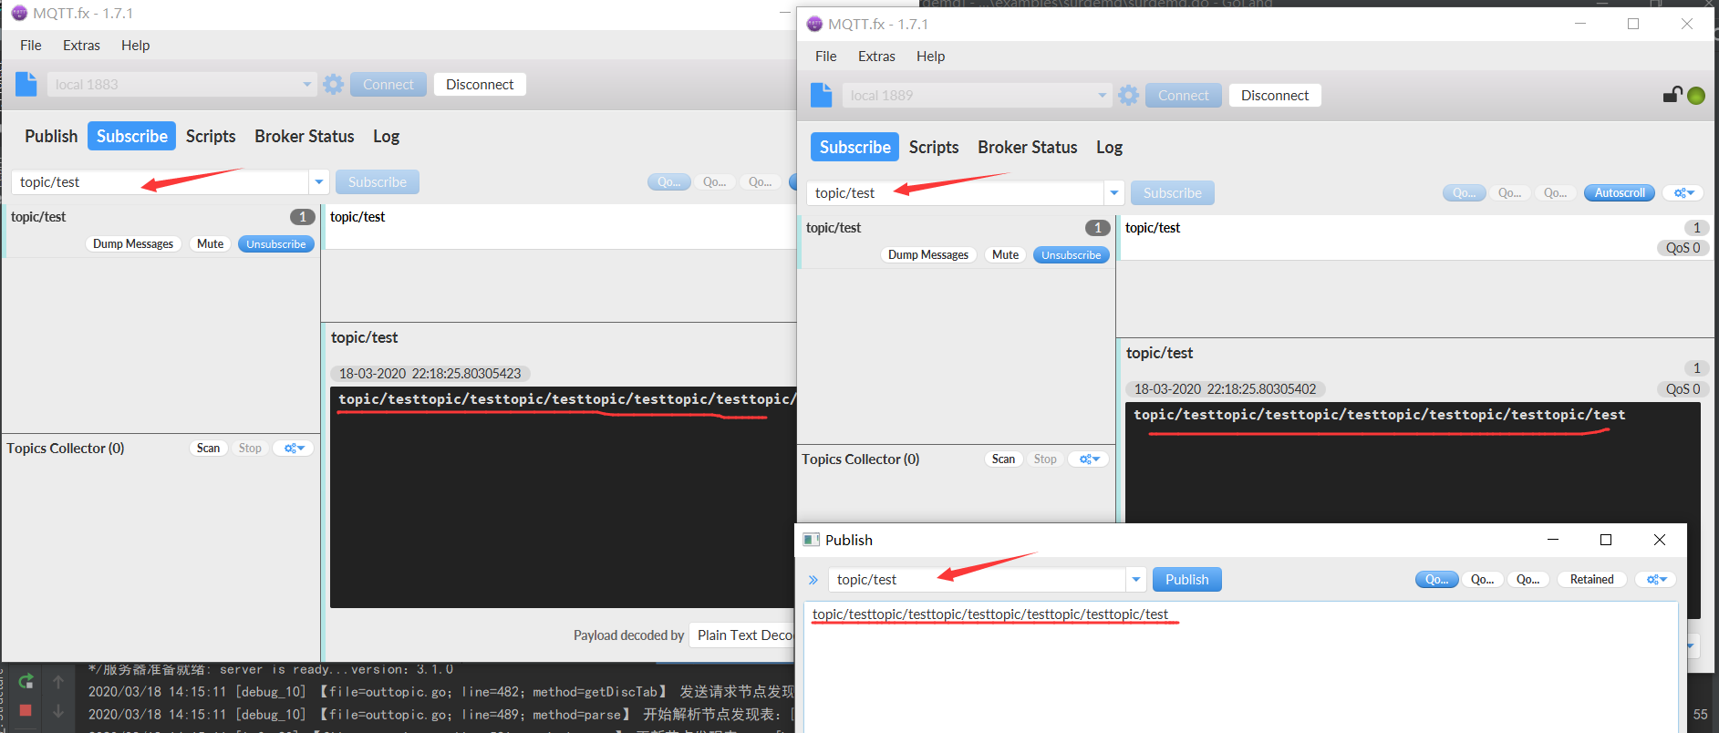Screen dimensions: 1719x733
Task: Click the double-chevron icon in the Publish window
Action: click(813, 580)
